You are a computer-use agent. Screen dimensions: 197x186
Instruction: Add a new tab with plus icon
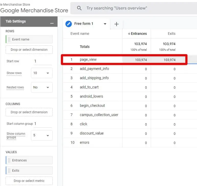[x=117, y=24]
